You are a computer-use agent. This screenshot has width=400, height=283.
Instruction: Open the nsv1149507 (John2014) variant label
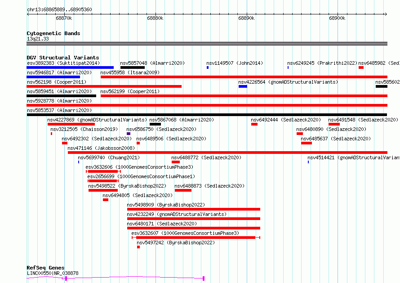[235, 63]
